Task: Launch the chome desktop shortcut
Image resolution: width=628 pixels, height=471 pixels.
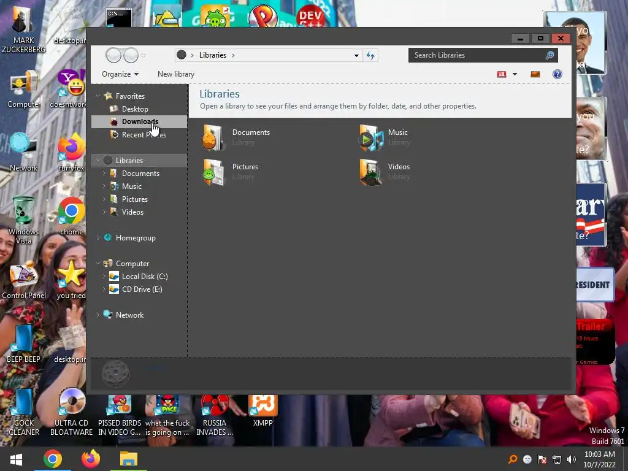Action: tap(71, 216)
